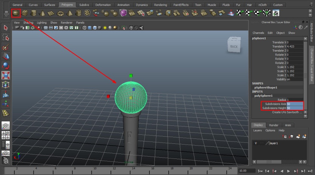This screenshot has height=175, width=315.
Task: Activate the Soft Modification tool
Action: coord(6,94)
